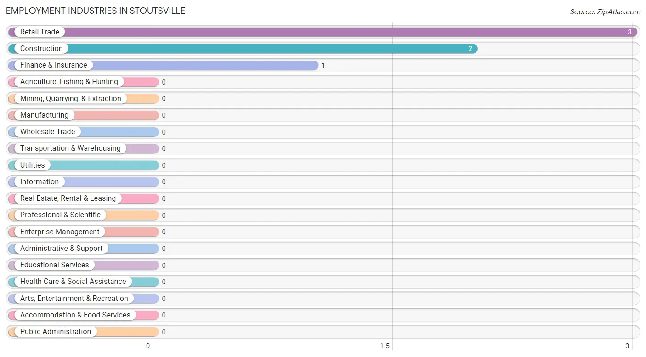Select Transportation & Warehousing label
646x357 pixels.
click(x=70, y=148)
